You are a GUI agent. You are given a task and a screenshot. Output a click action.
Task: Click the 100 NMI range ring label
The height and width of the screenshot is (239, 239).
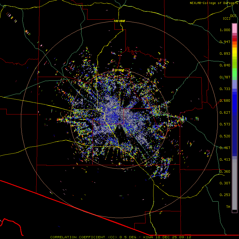[119, 21]
